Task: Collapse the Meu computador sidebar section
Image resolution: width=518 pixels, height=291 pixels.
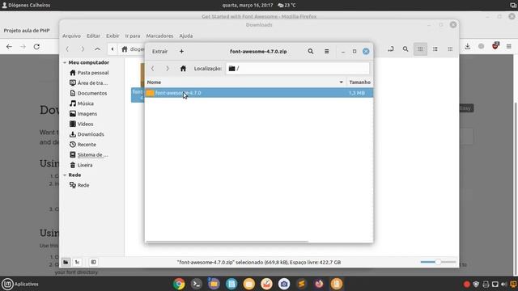Action: [65, 62]
